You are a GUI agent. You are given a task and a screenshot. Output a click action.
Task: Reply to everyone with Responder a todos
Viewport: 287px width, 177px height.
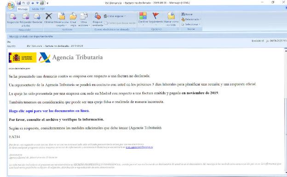(x=26, y=20)
